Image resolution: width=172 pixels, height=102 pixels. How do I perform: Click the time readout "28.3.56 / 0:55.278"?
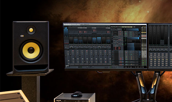click(x=134, y=67)
